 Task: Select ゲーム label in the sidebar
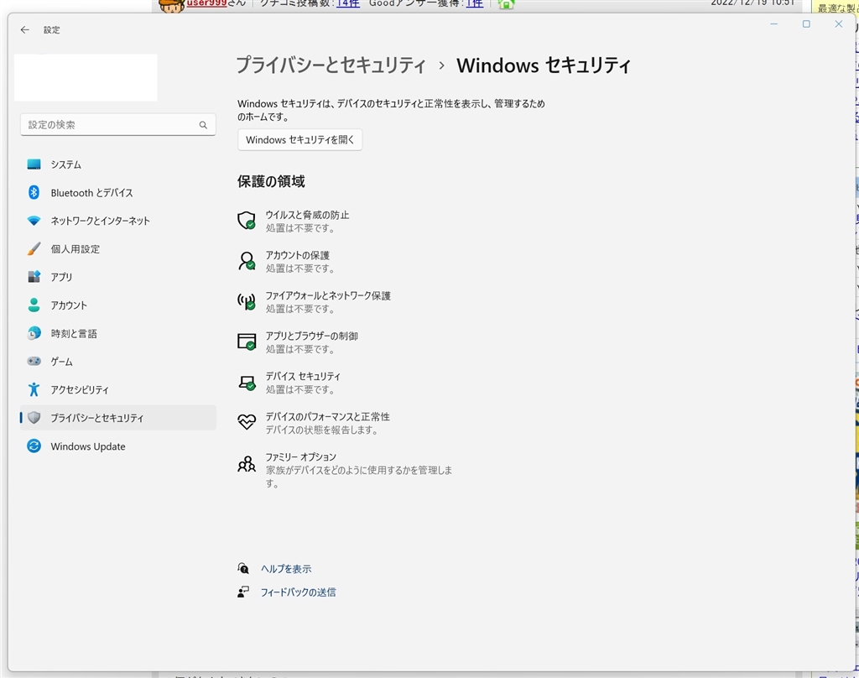click(62, 361)
